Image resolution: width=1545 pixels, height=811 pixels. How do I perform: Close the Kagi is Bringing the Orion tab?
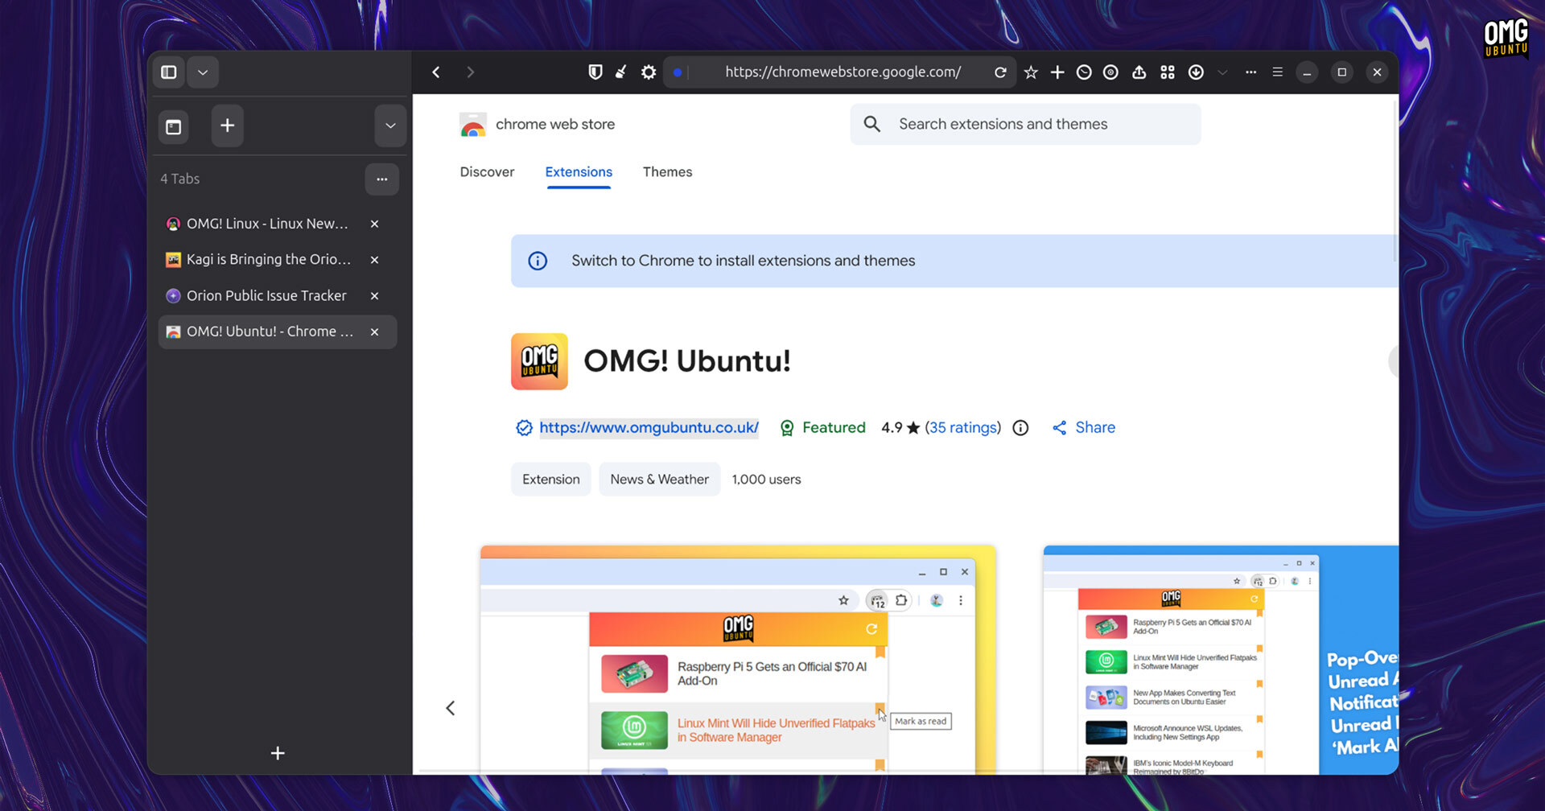pyautogui.click(x=374, y=260)
